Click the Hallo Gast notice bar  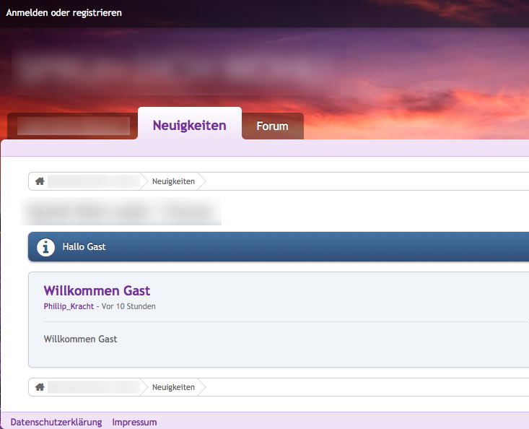tap(289, 247)
